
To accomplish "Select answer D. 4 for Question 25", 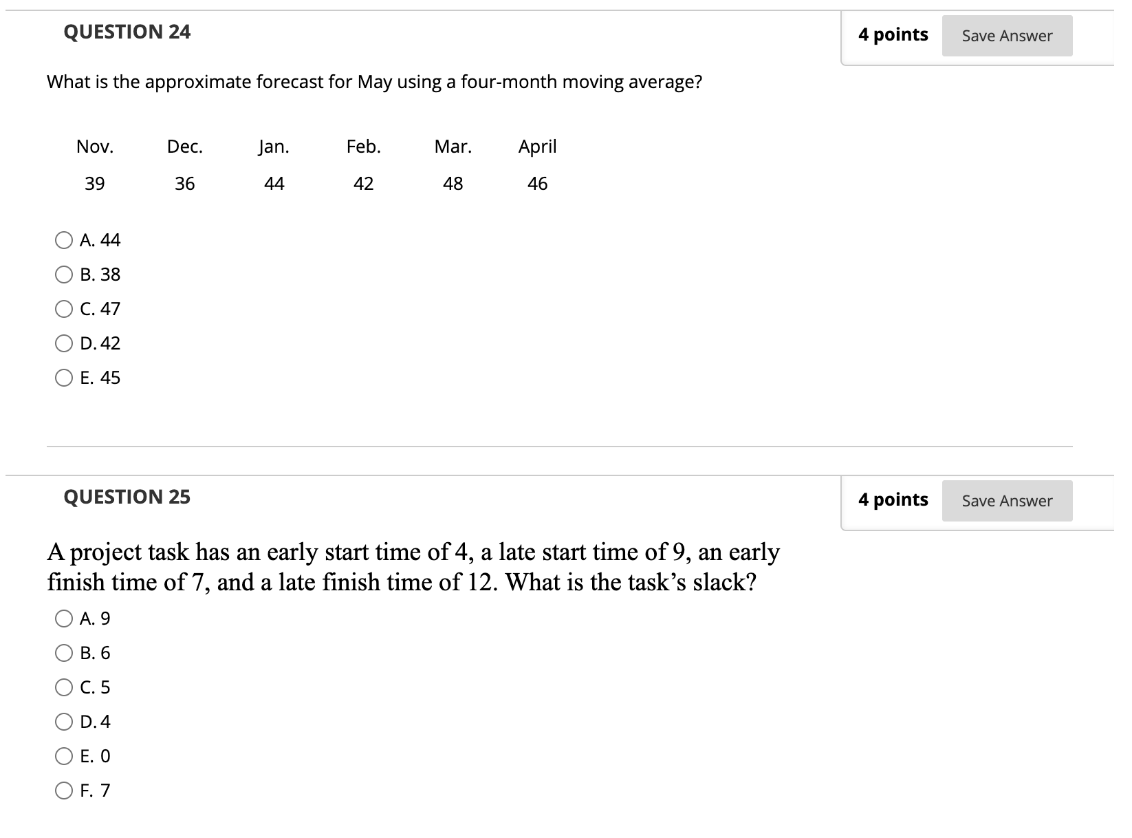I will [x=63, y=722].
